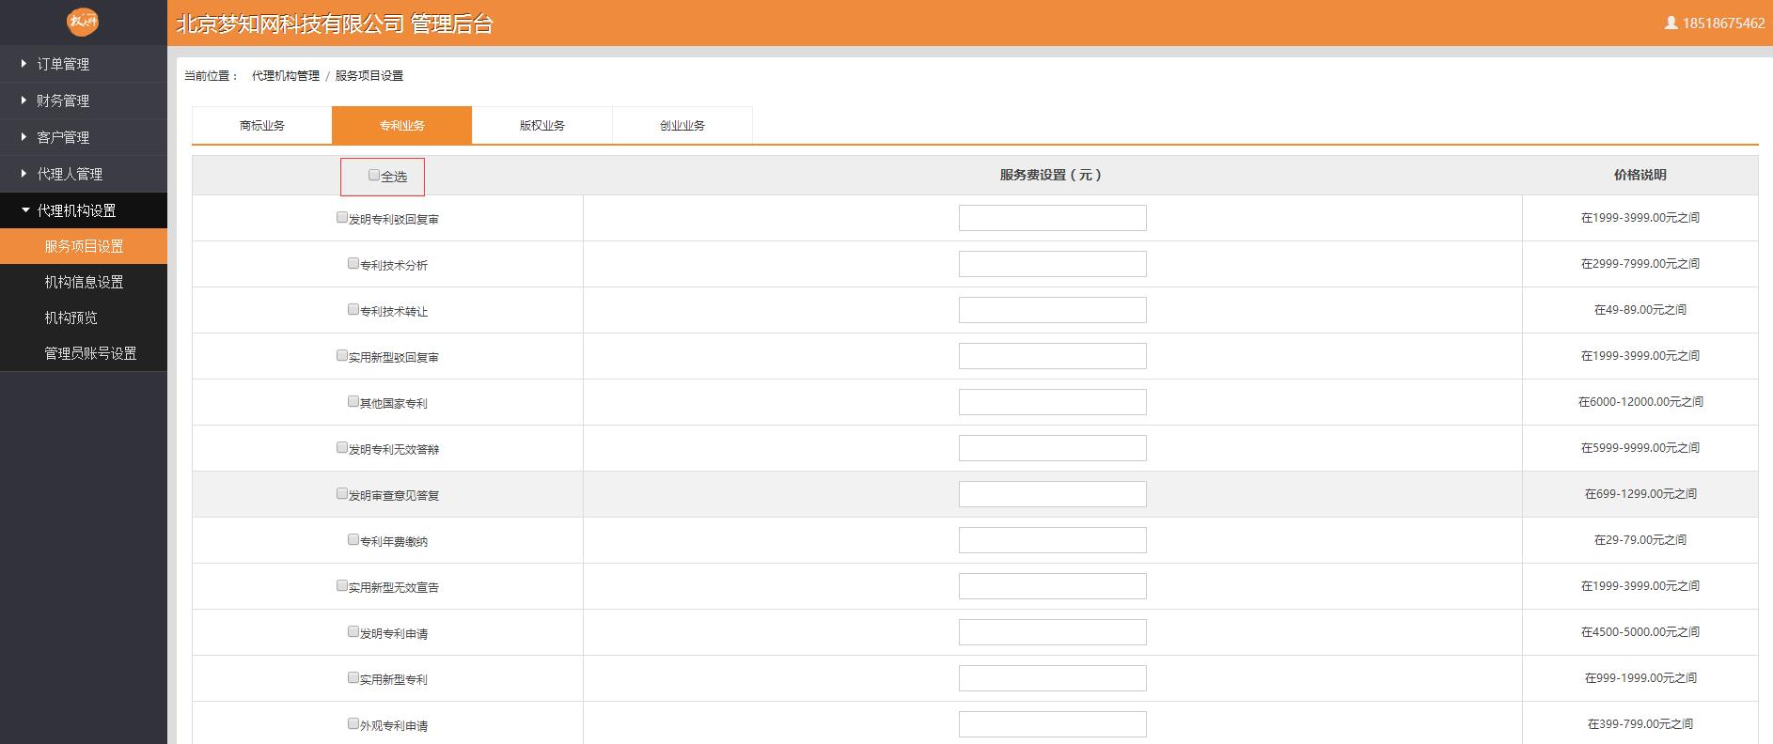Click the price note 在49-89.00元之间
Screen dimensions: 1773x744
point(1640,310)
